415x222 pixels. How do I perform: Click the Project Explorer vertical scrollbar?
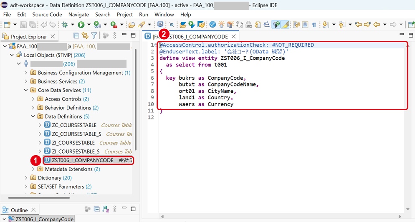[x=136, y=99]
